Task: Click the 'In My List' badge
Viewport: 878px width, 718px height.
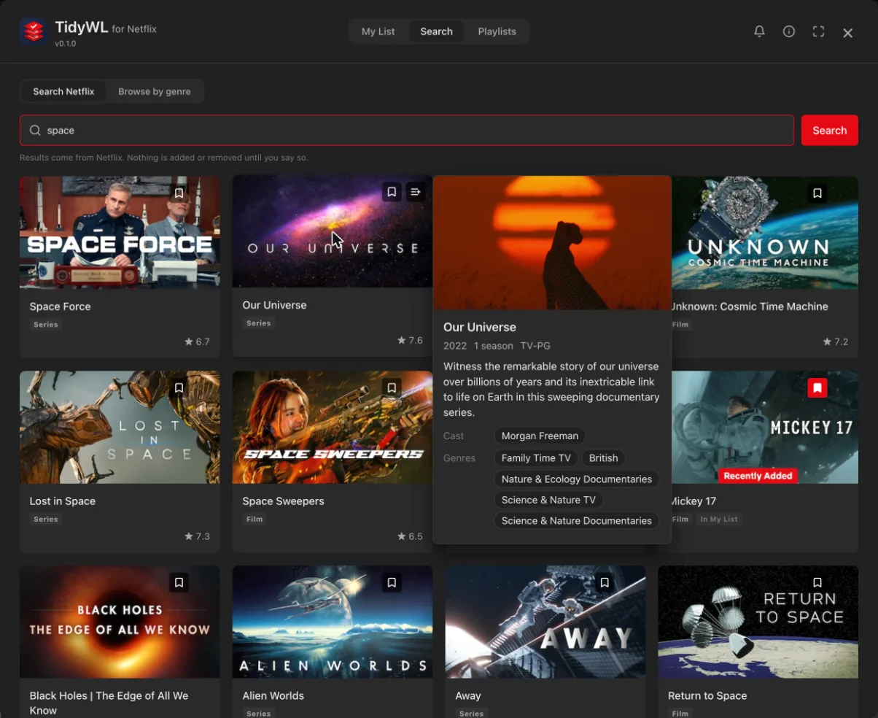Action: pos(719,520)
